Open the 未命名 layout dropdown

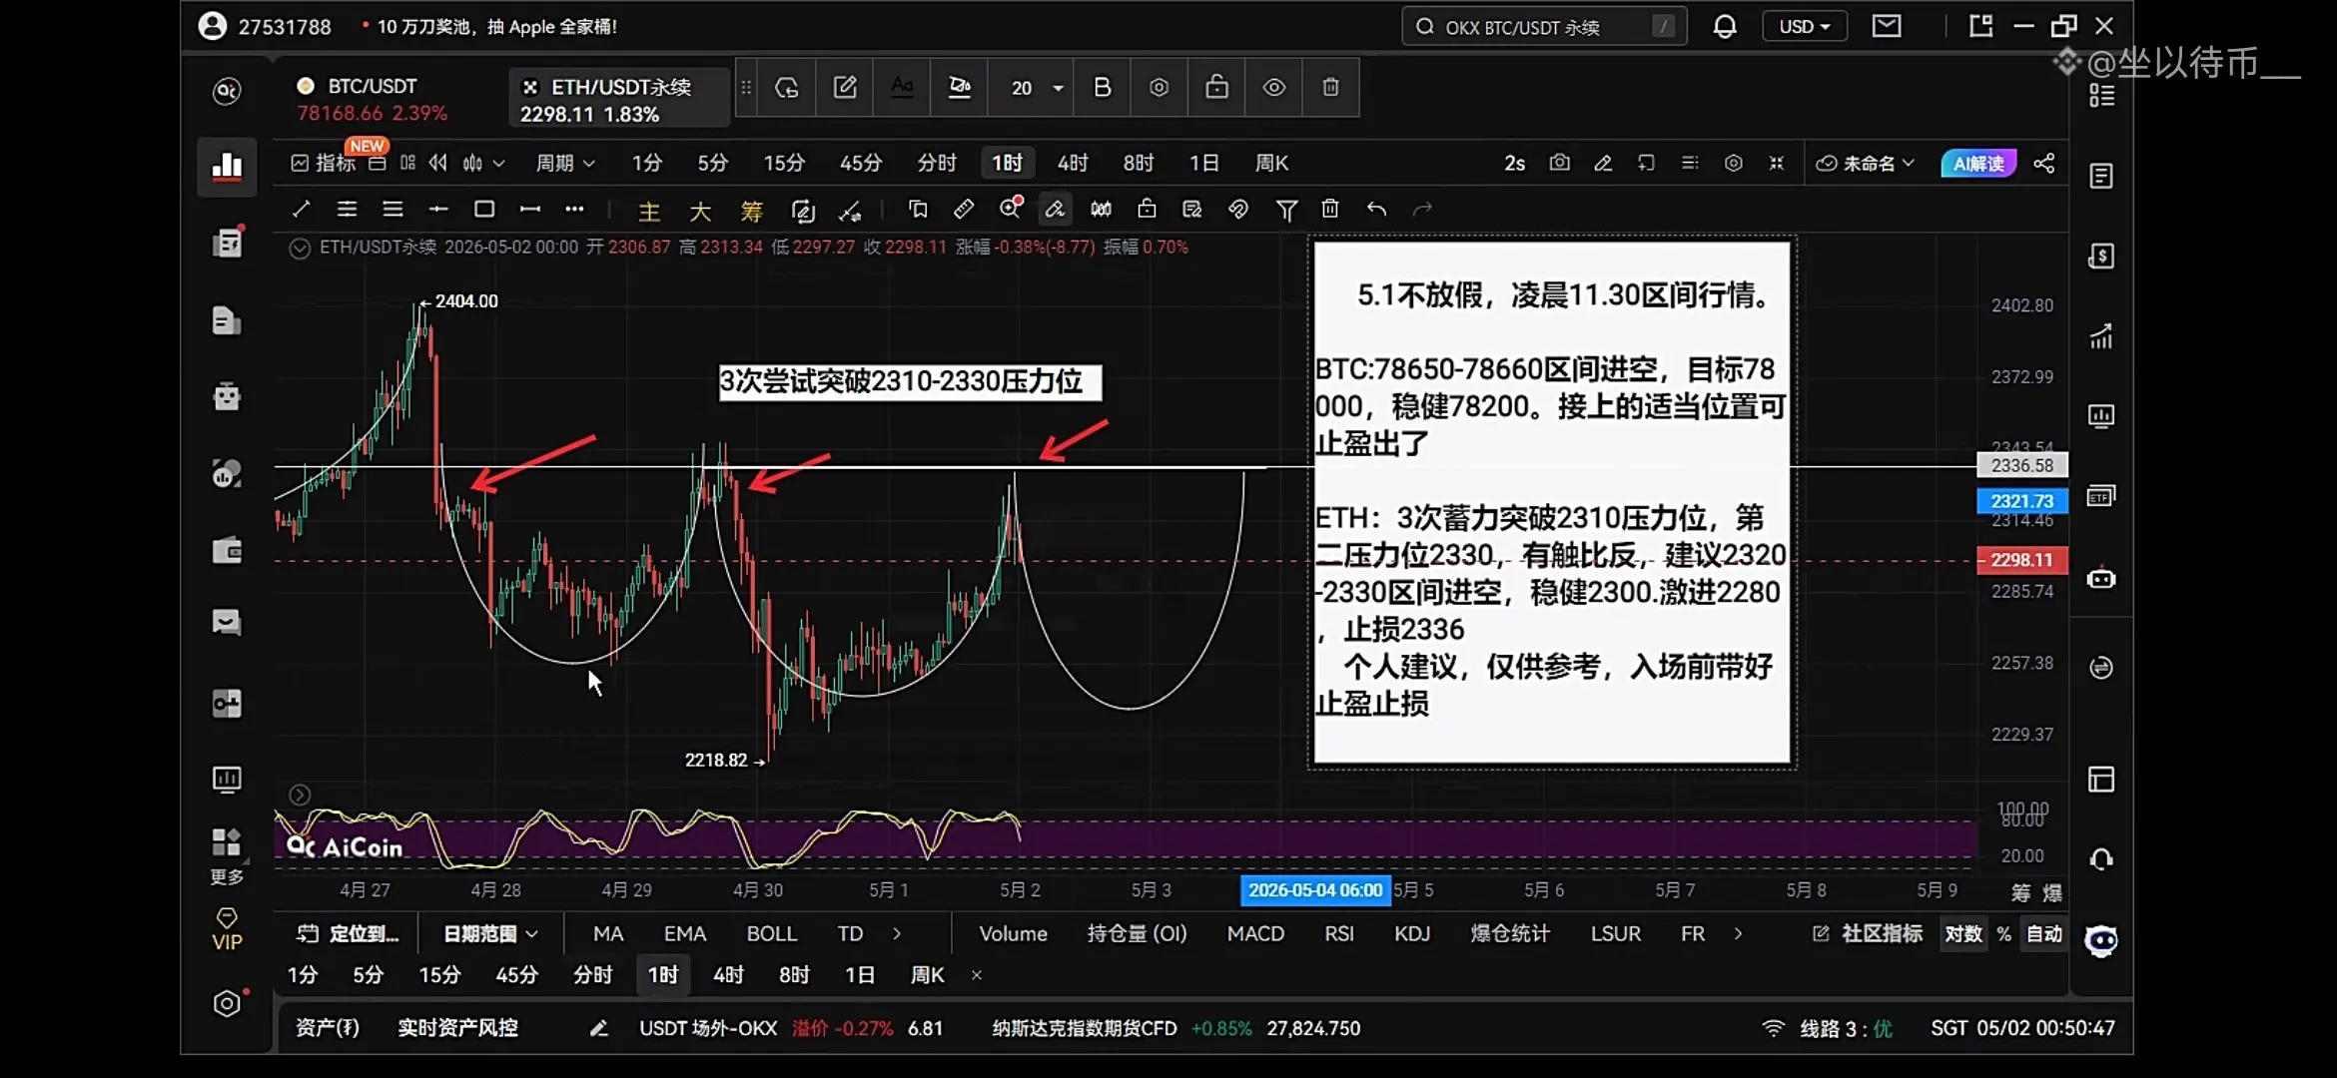pos(1865,163)
